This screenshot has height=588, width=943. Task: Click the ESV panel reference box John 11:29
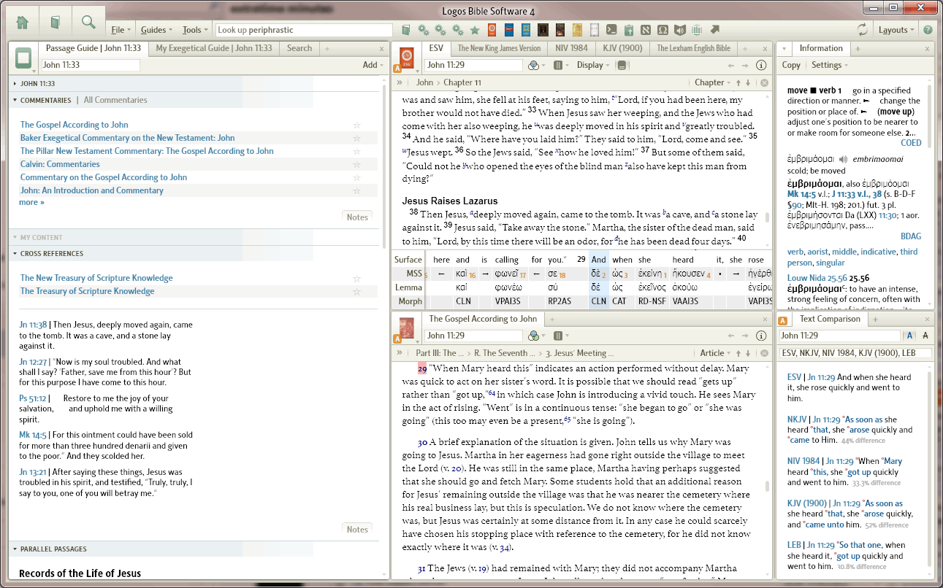tap(473, 65)
